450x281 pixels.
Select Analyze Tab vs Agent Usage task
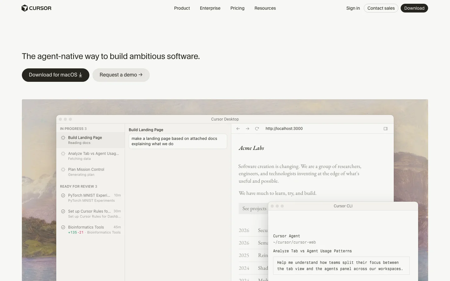[91, 156]
